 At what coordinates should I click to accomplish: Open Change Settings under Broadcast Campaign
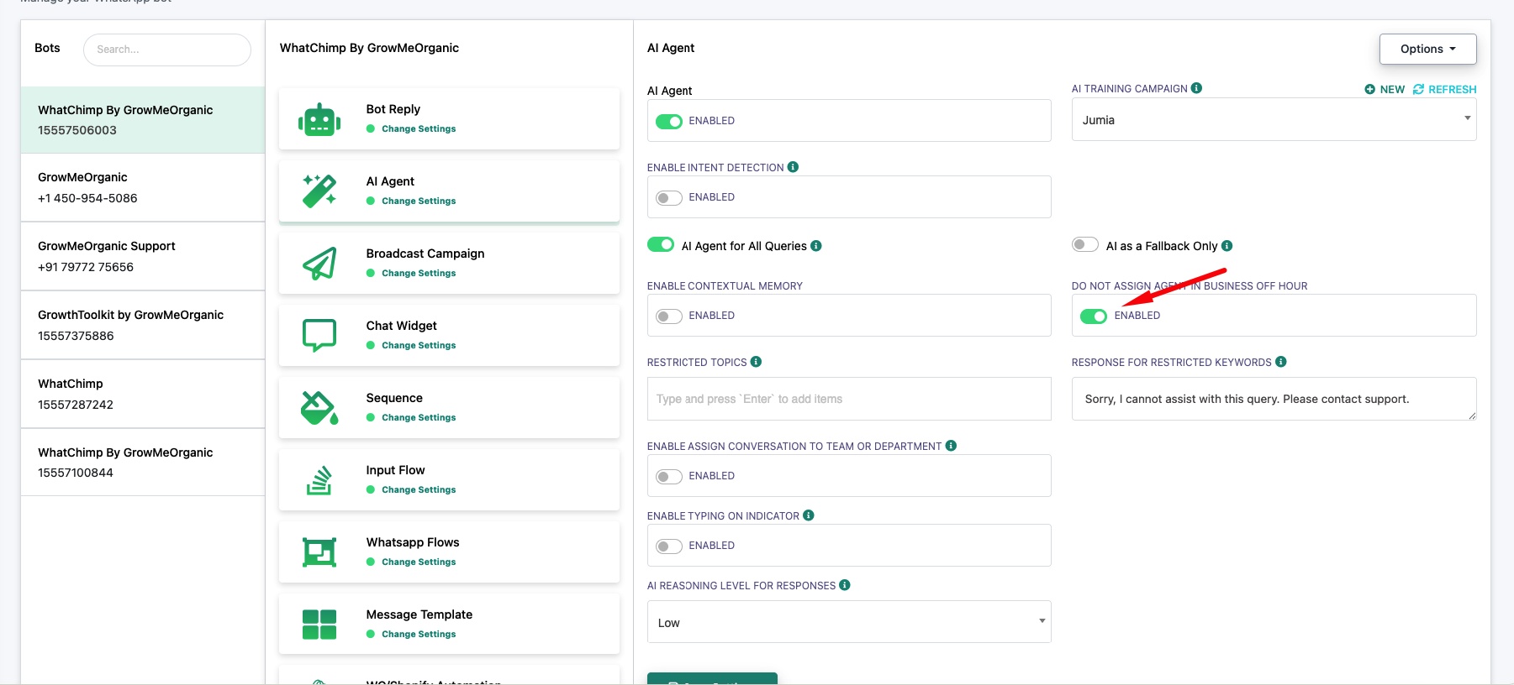[419, 273]
